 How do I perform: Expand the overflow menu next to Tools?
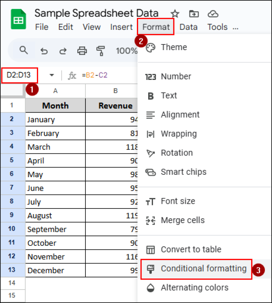235,27
